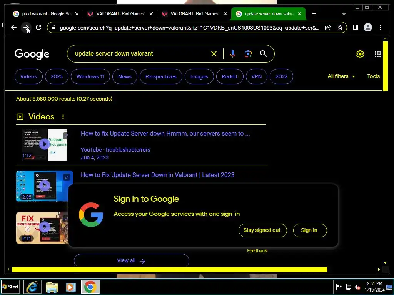The height and width of the screenshot is (295, 394).
Task: Switch to second VALORANT Riot Games tab
Action: click(x=191, y=14)
